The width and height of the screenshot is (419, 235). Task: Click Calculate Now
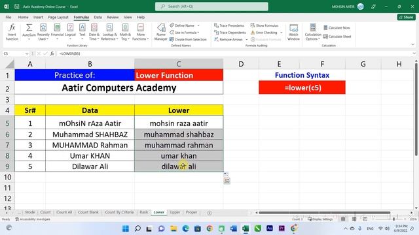337,27
